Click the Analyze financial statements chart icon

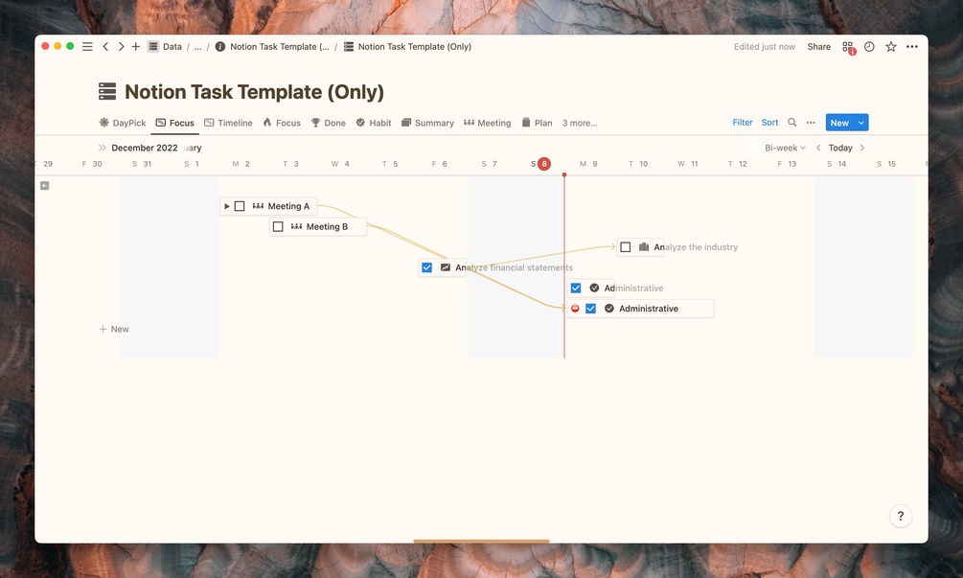pyautogui.click(x=446, y=267)
